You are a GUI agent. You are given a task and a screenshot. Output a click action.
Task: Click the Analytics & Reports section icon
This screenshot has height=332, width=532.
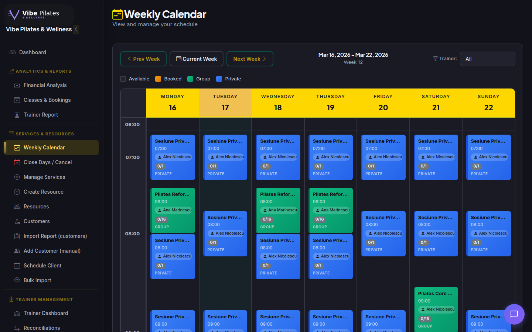pos(11,71)
